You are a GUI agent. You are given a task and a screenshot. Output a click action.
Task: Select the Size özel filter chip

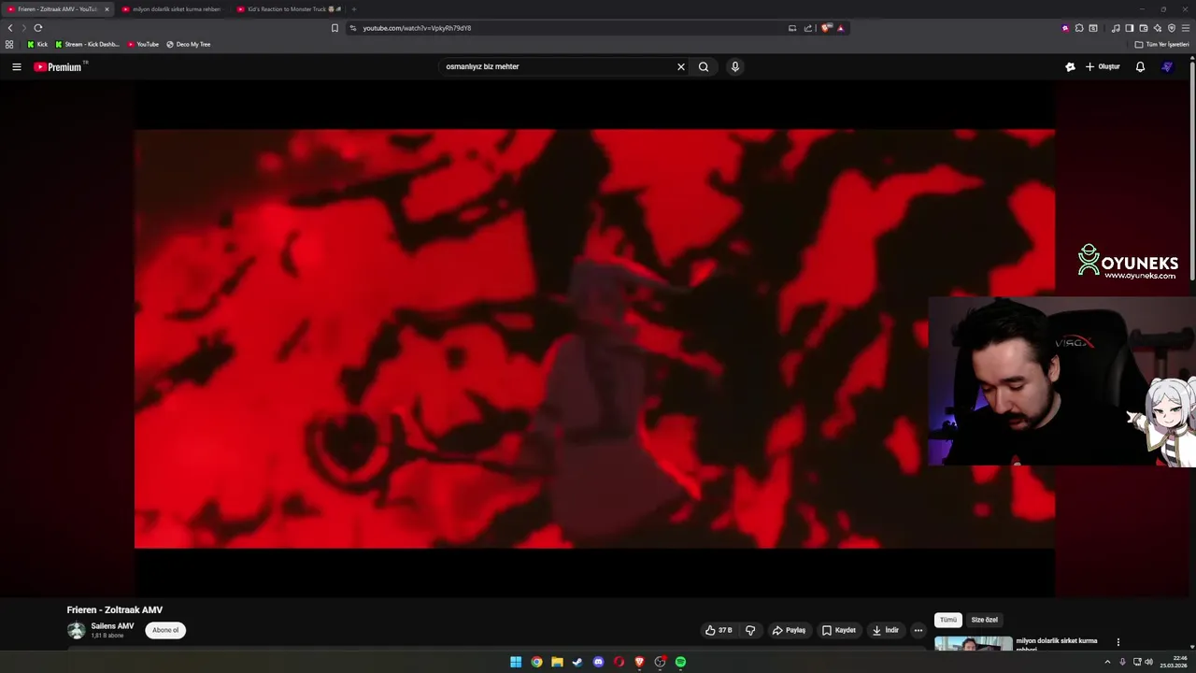point(984,620)
